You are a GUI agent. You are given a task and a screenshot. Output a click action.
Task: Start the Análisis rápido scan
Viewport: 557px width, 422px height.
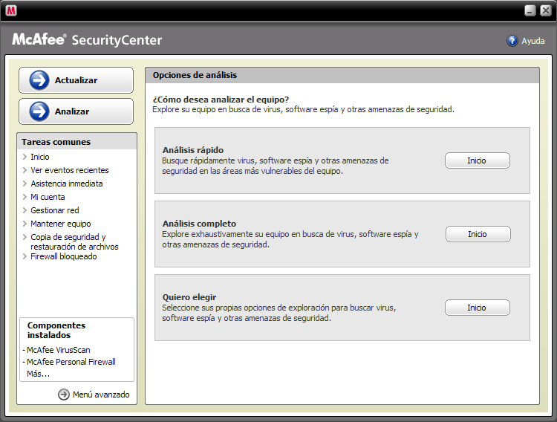click(x=477, y=160)
